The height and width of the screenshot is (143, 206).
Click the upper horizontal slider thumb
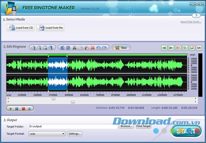click(54, 99)
